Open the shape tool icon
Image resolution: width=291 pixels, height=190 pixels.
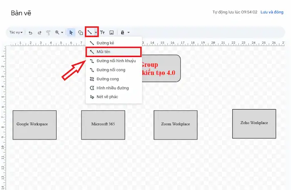pyautogui.click(x=80, y=33)
